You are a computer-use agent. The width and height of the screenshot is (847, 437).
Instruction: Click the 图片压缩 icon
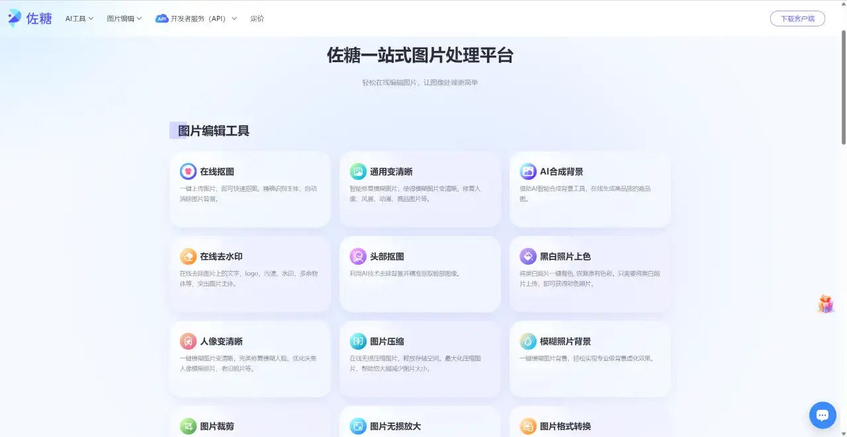[x=358, y=341]
